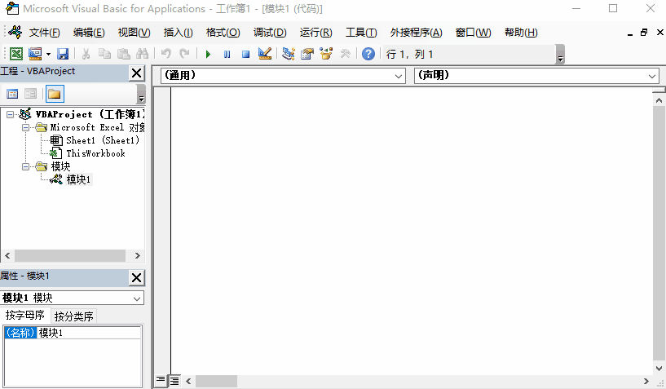The width and height of the screenshot is (666, 389).
Task: Open the 外接程序(A) menu
Action: (x=417, y=33)
